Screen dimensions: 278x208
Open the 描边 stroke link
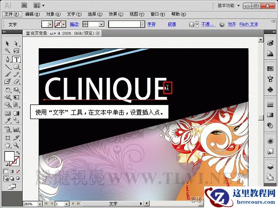(74, 24)
